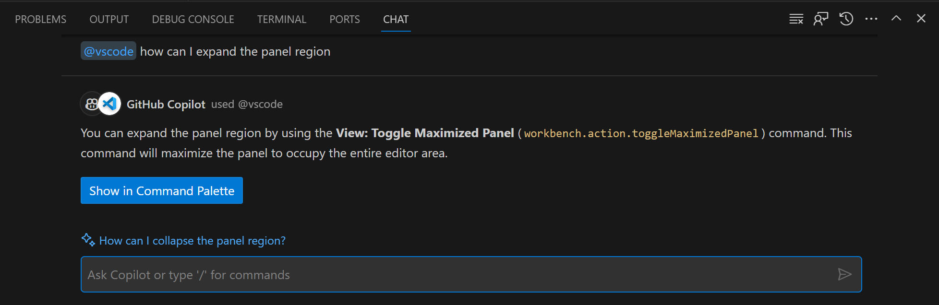Open the PROBLEMS tab

point(40,19)
